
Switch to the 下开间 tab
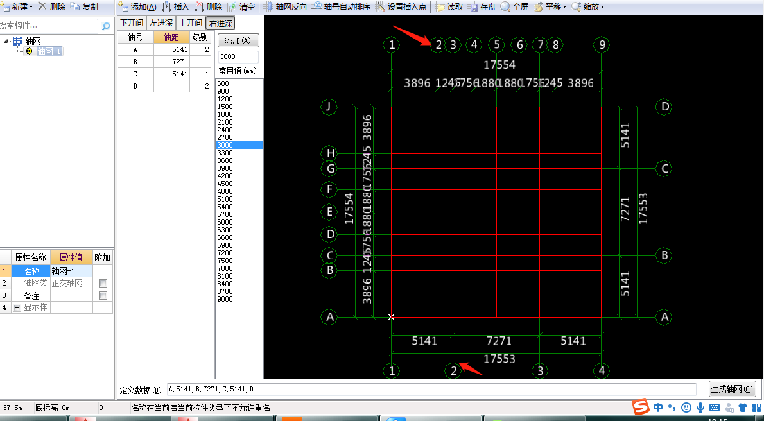click(x=132, y=23)
